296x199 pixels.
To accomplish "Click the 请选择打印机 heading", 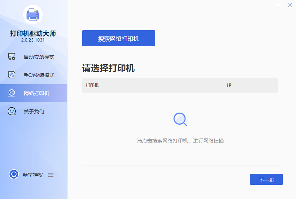I will coord(108,68).
